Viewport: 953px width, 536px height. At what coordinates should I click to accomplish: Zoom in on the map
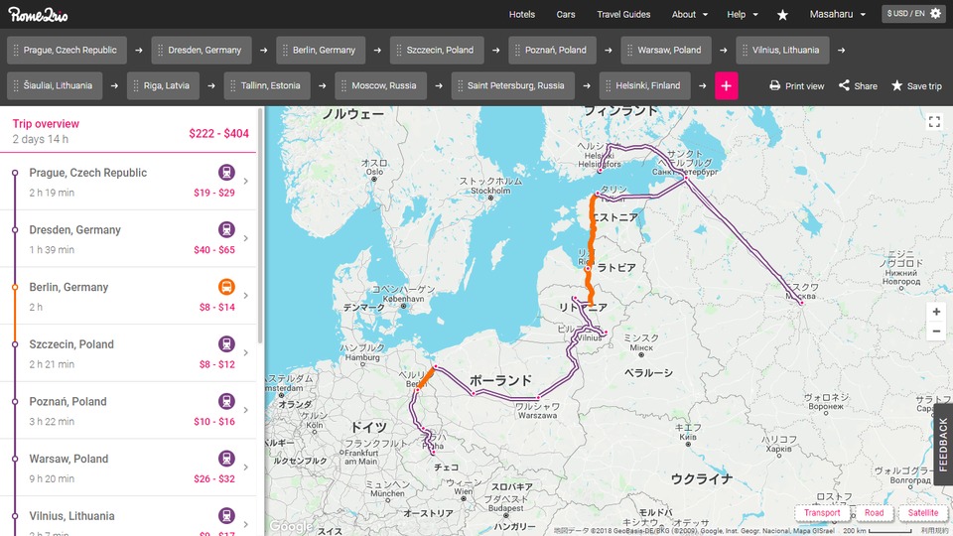936,312
